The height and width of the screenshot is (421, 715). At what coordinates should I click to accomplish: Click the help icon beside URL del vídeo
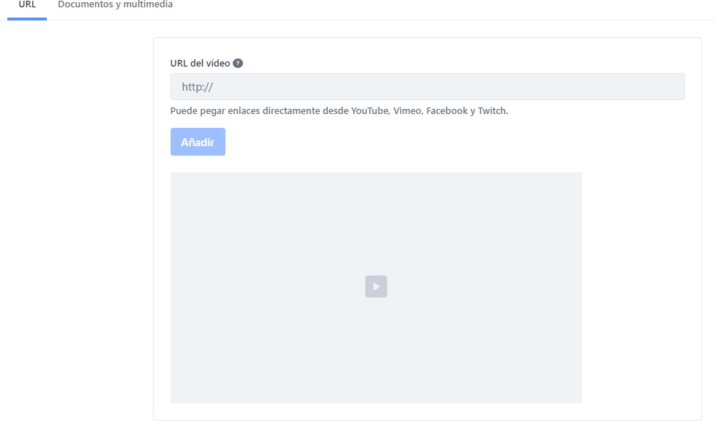(238, 64)
